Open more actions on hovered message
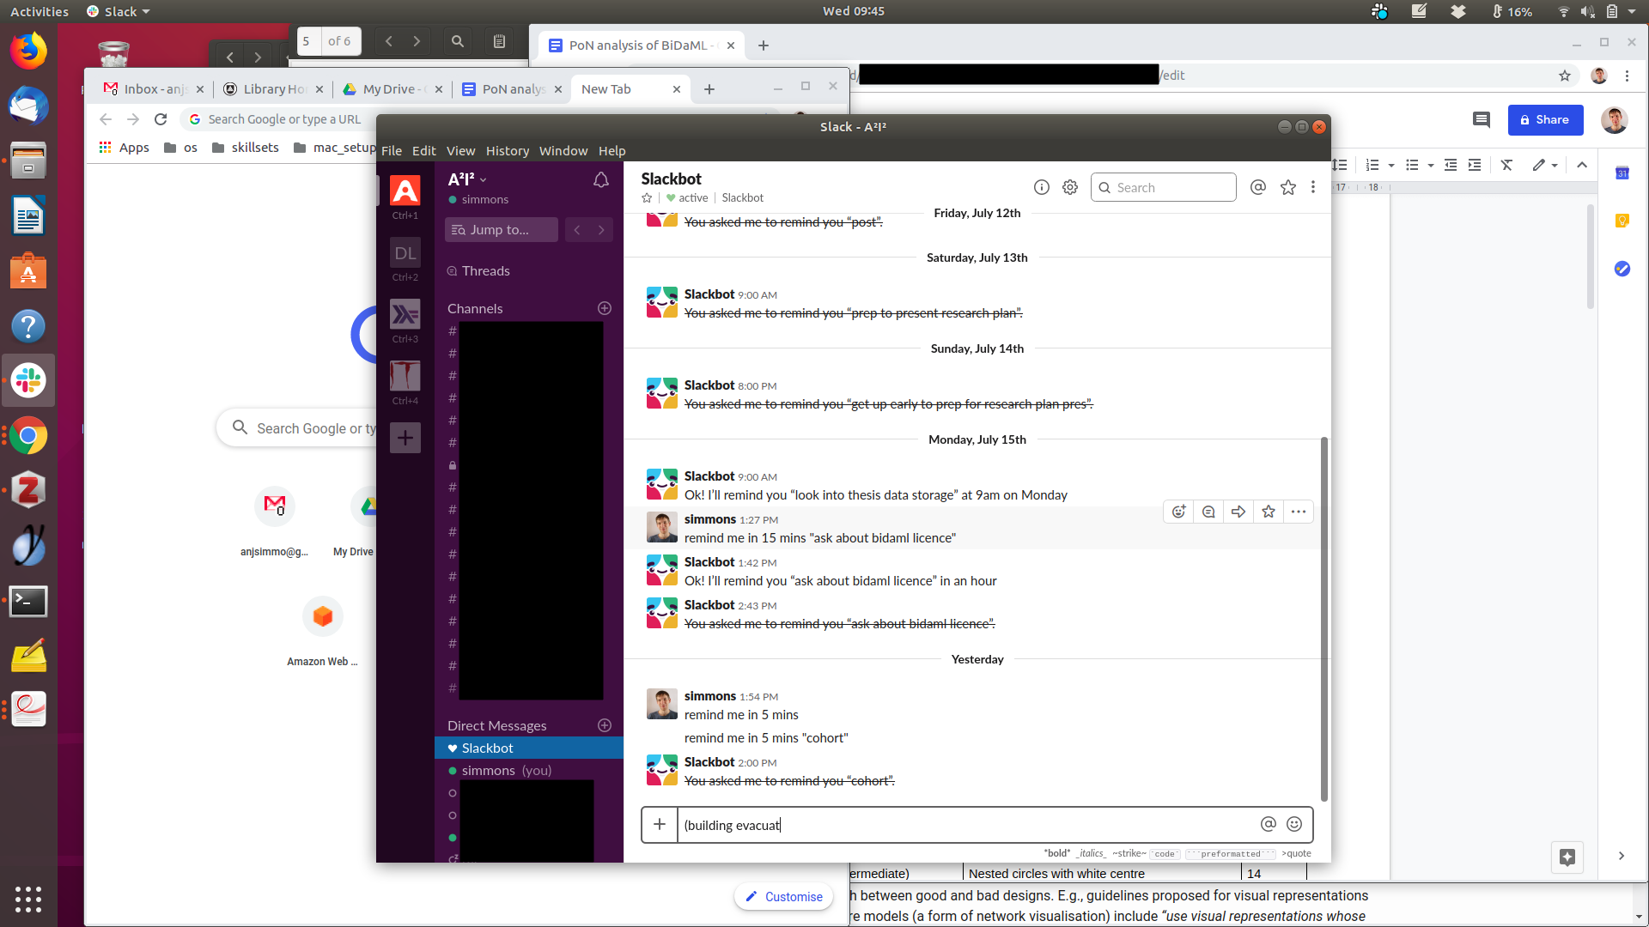The width and height of the screenshot is (1649, 927). tap(1299, 512)
